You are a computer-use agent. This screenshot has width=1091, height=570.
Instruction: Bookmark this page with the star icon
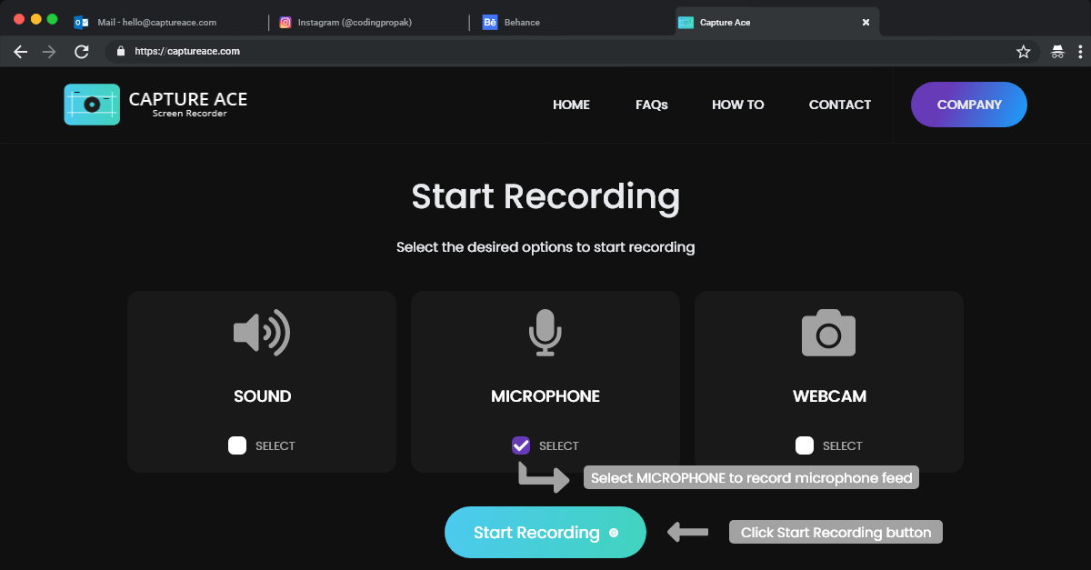[1023, 52]
